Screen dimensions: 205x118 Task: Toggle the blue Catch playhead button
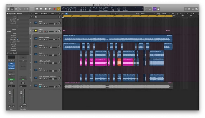click(66, 14)
